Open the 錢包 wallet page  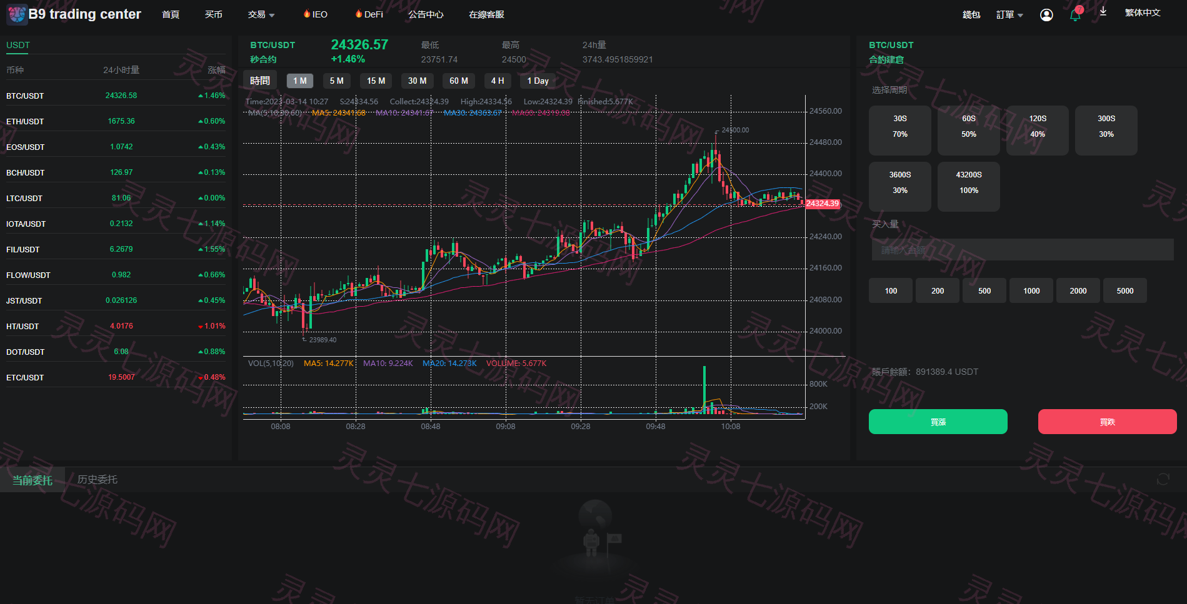[x=971, y=15]
